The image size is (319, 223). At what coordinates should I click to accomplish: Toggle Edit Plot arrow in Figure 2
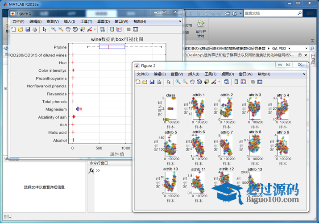169,82
